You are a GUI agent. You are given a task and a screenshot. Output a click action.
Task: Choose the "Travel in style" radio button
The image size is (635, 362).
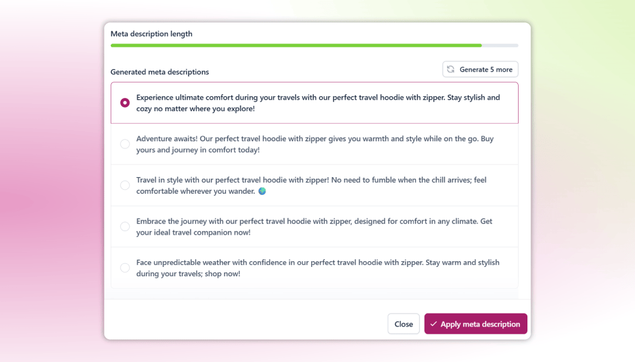125,185
